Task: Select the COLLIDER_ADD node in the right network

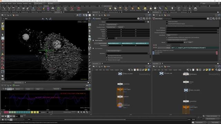Action: coord(161,73)
